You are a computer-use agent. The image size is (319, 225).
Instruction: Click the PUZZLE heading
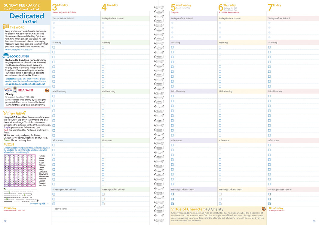[x=9, y=144]
